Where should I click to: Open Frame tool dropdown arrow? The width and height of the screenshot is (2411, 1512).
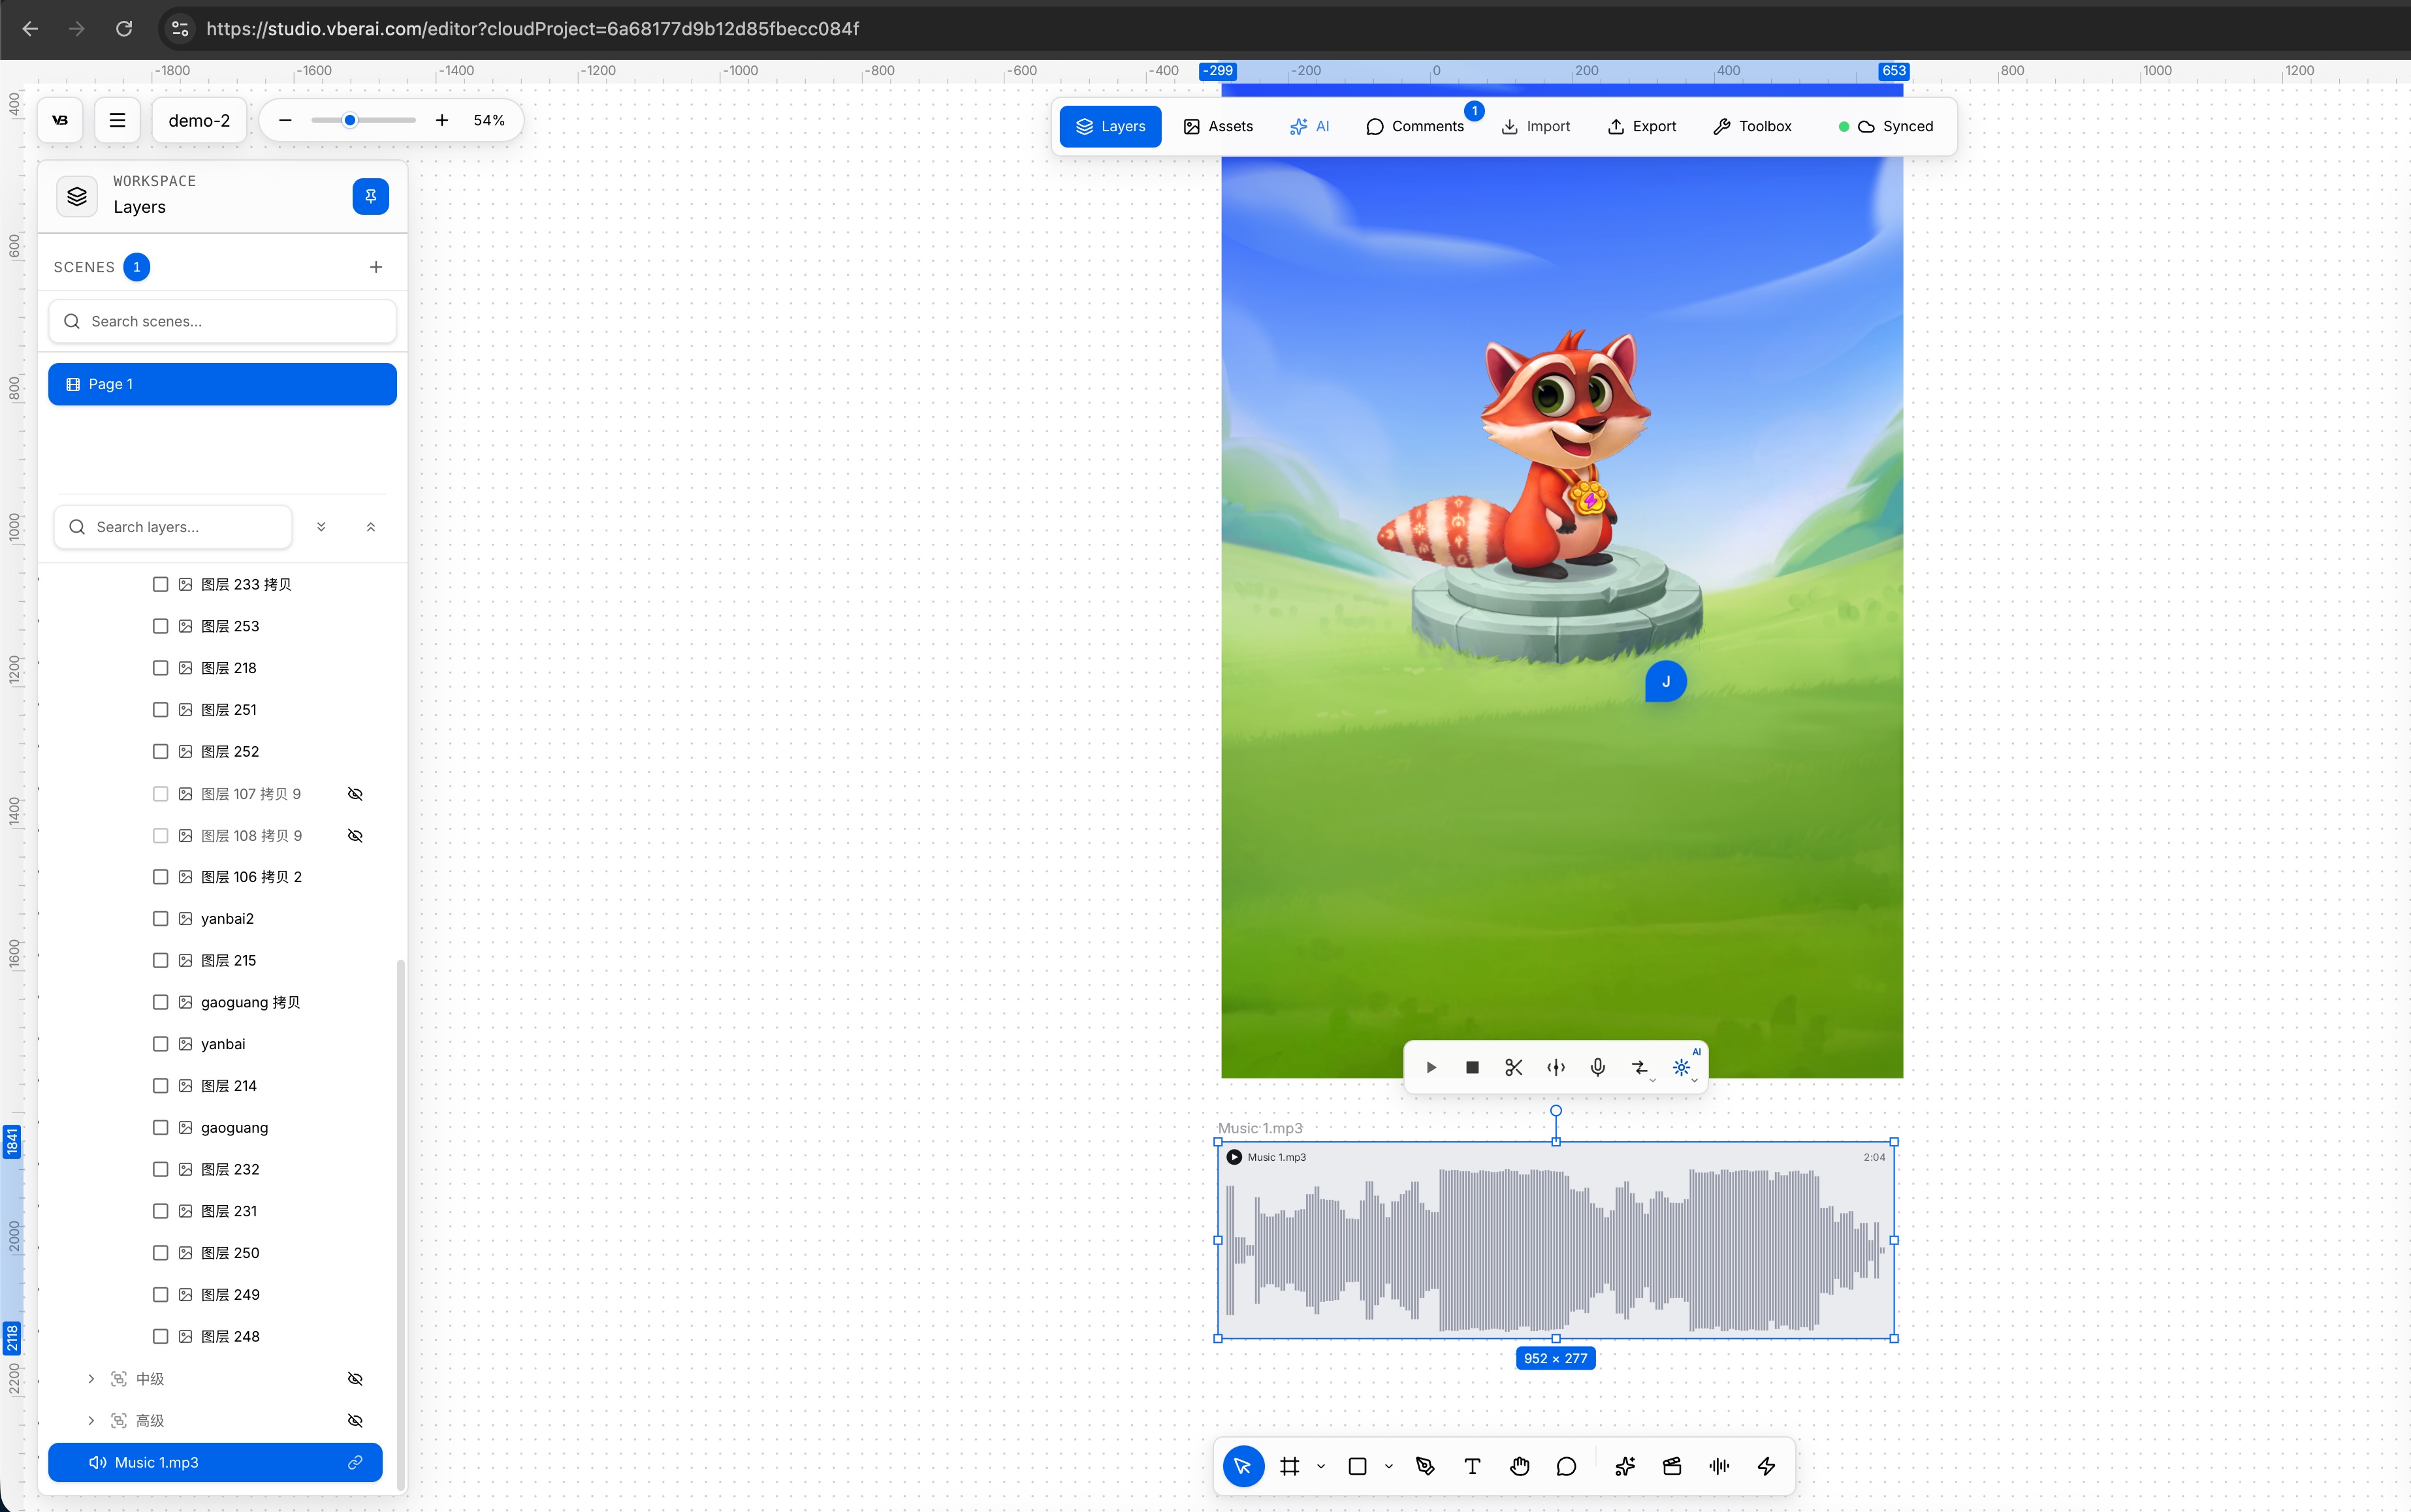click(x=1321, y=1467)
